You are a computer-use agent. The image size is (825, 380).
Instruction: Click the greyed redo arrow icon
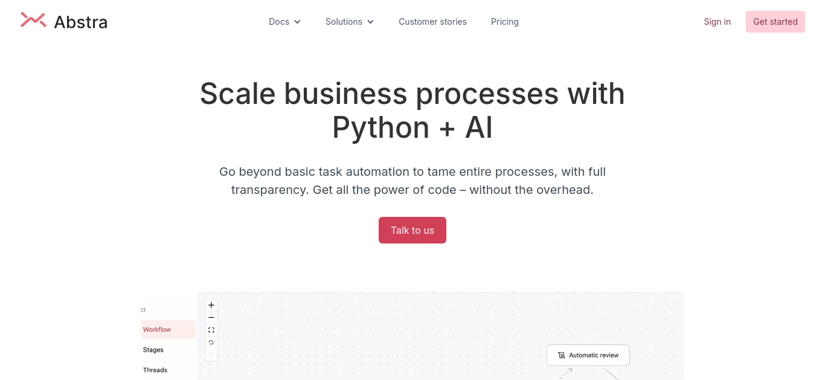pos(211,355)
